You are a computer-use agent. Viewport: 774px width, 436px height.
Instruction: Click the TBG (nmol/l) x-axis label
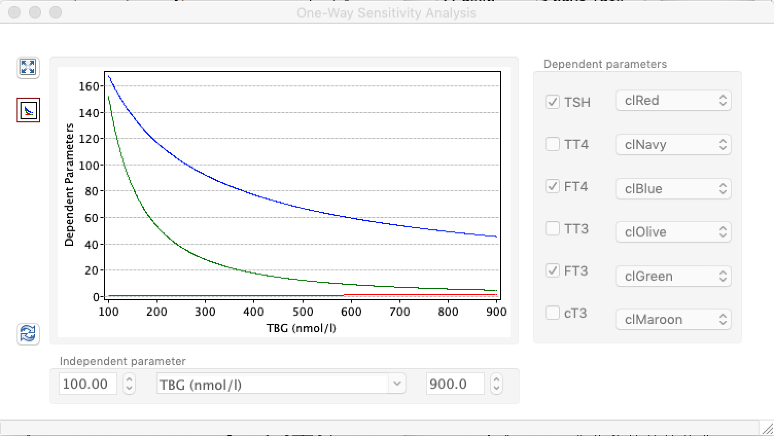pos(301,328)
